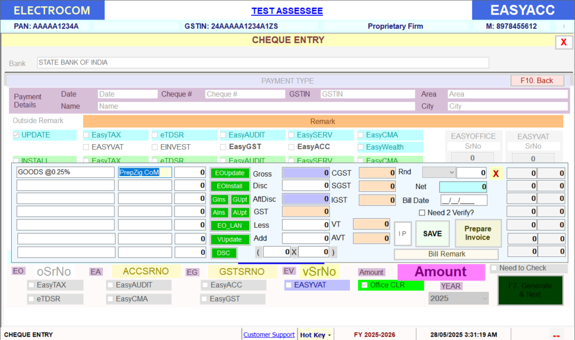Click the ACCSRNO field
The width and height of the screenshot is (575, 340).
click(x=146, y=272)
